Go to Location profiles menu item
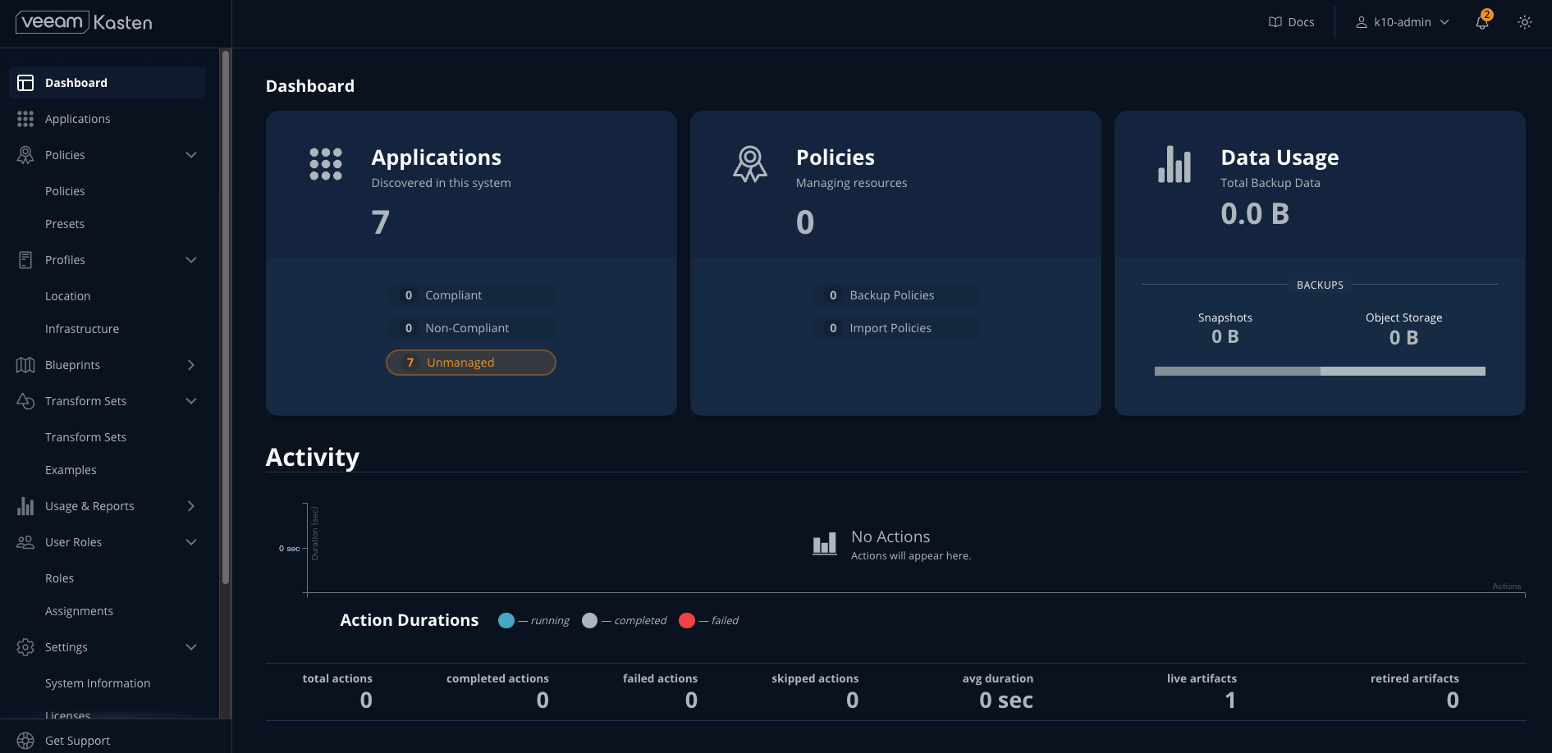This screenshot has width=1552, height=753. [x=68, y=296]
